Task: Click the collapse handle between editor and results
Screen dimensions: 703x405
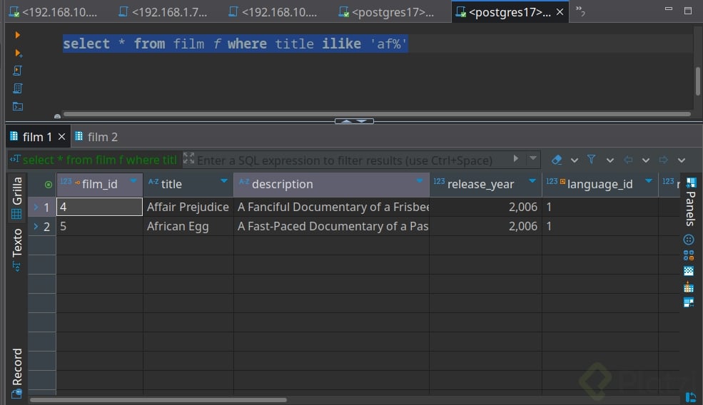Action: pyautogui.click(x=354, y=121)
